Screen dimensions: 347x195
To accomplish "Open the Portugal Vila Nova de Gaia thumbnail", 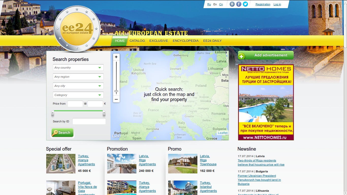I will tap(61, 188).
